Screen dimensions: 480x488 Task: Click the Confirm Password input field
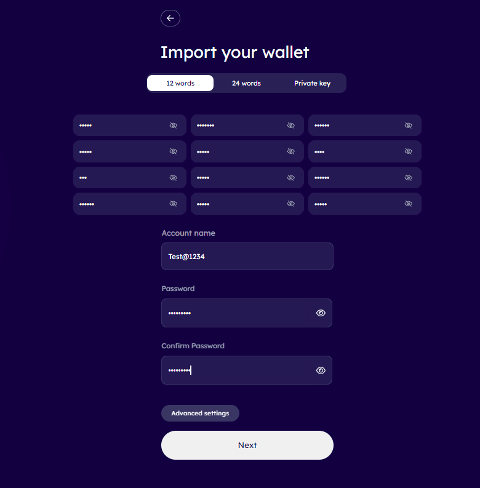[237, 370]
